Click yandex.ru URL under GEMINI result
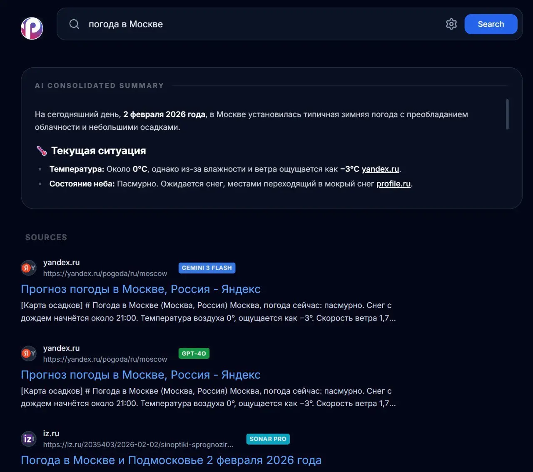This screenshot has height=472, width=533. 105,273
